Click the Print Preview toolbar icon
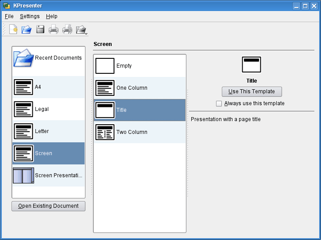The image size is (321, 240). (x=67, y=30)
